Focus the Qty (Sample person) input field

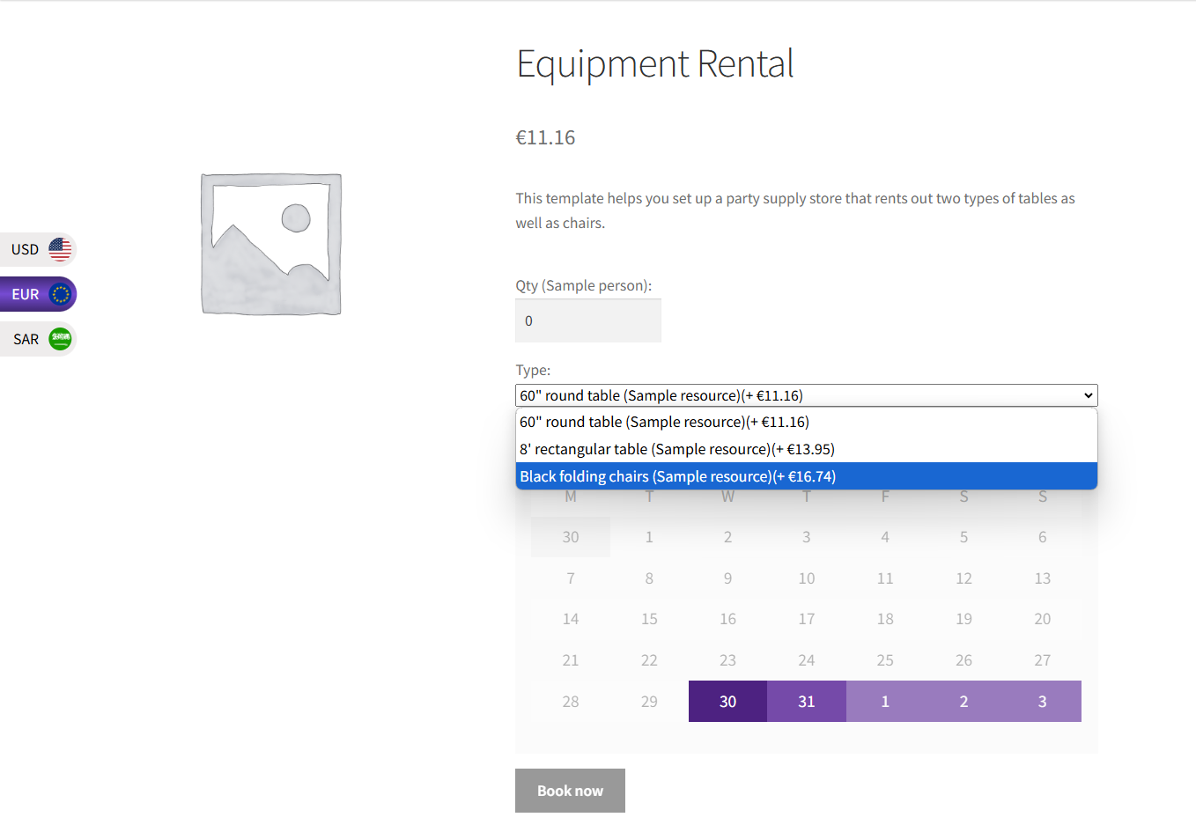pyautogui.click(x=588, y=320)
